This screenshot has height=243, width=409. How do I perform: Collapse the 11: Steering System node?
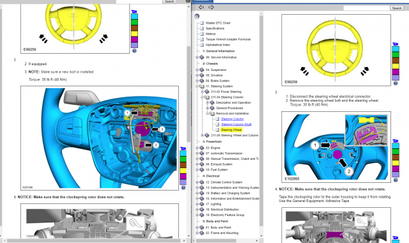coord(197,86)
